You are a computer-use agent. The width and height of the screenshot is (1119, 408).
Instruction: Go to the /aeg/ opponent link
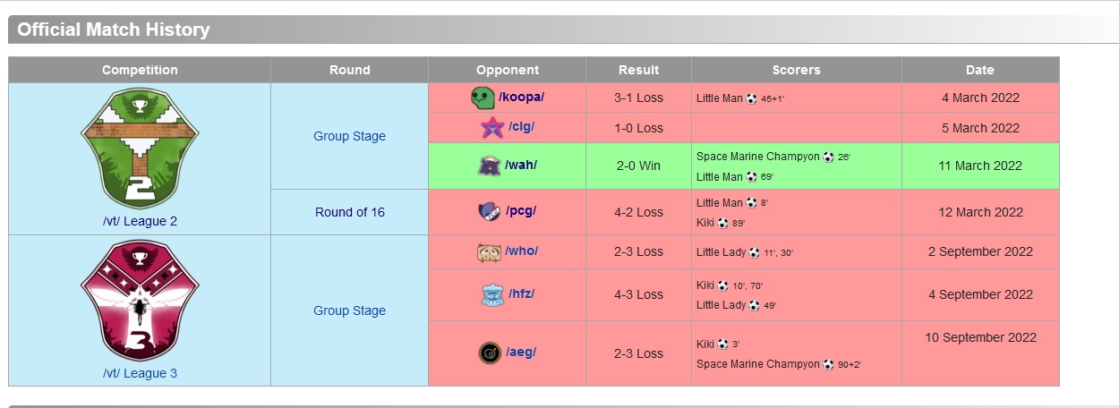[x=521, y=352]
